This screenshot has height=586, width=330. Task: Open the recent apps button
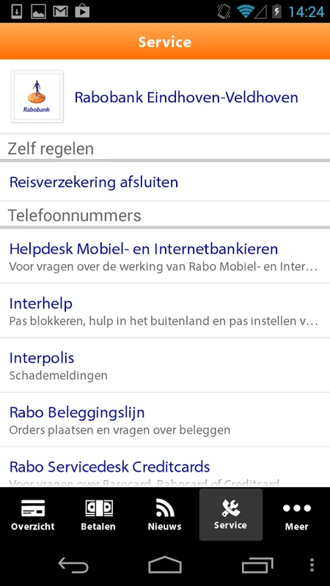(257, 565)
